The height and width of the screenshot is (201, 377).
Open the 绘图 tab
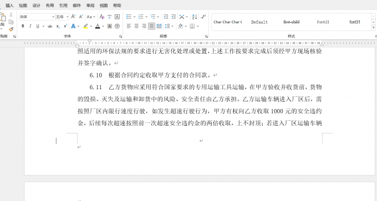23,6
